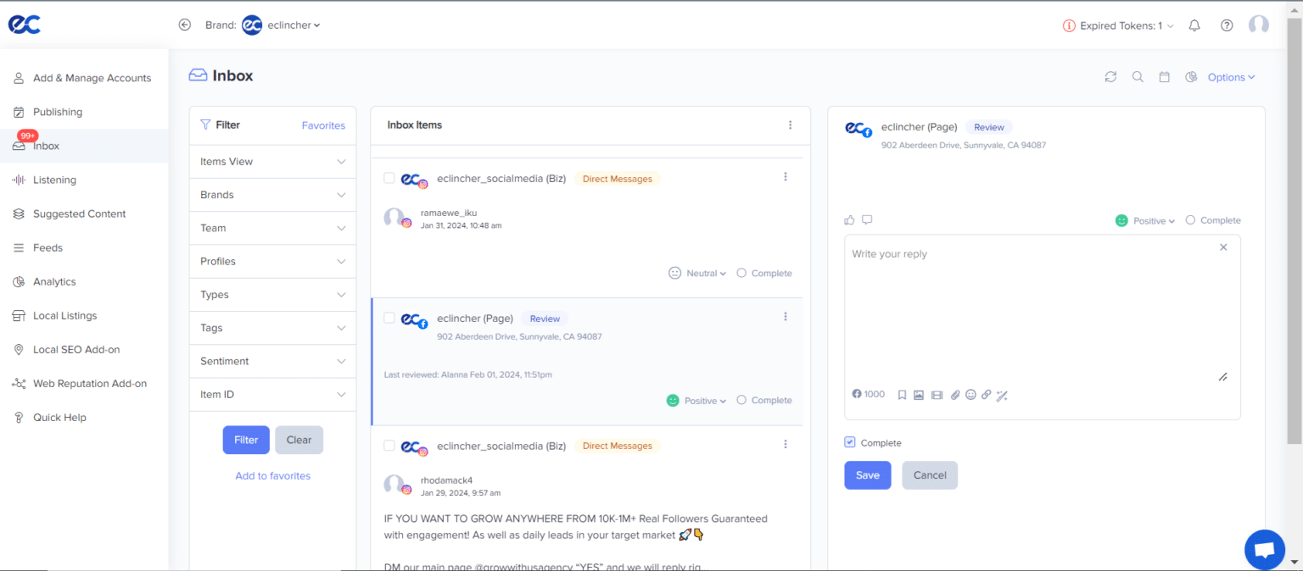Image resolution: width=1303 pixels, height=571 pixels.
Task: Open the Options dropdown menu
Action: click(x=1230, y=76)
